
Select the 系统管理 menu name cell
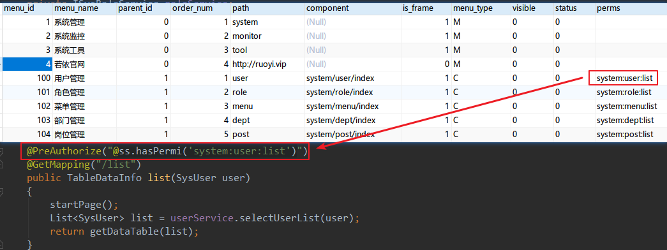coord(84,22)
